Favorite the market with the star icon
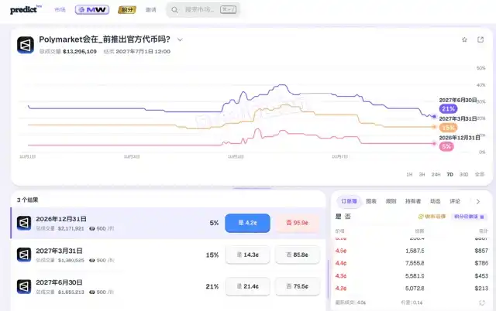496x311 pixels. click(x=464, y=39)
